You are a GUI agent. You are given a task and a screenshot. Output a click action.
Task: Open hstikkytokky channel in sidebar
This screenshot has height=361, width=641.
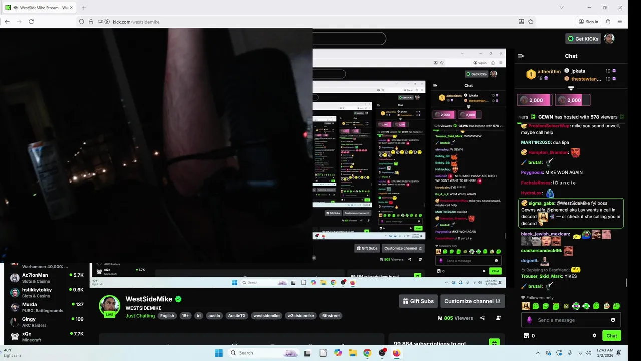point(47,292)
